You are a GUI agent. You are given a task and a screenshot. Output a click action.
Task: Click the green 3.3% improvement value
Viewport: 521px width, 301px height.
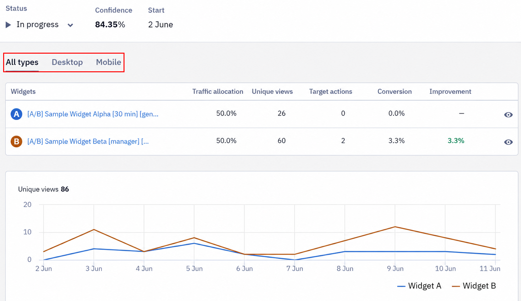tap(456, 141)
